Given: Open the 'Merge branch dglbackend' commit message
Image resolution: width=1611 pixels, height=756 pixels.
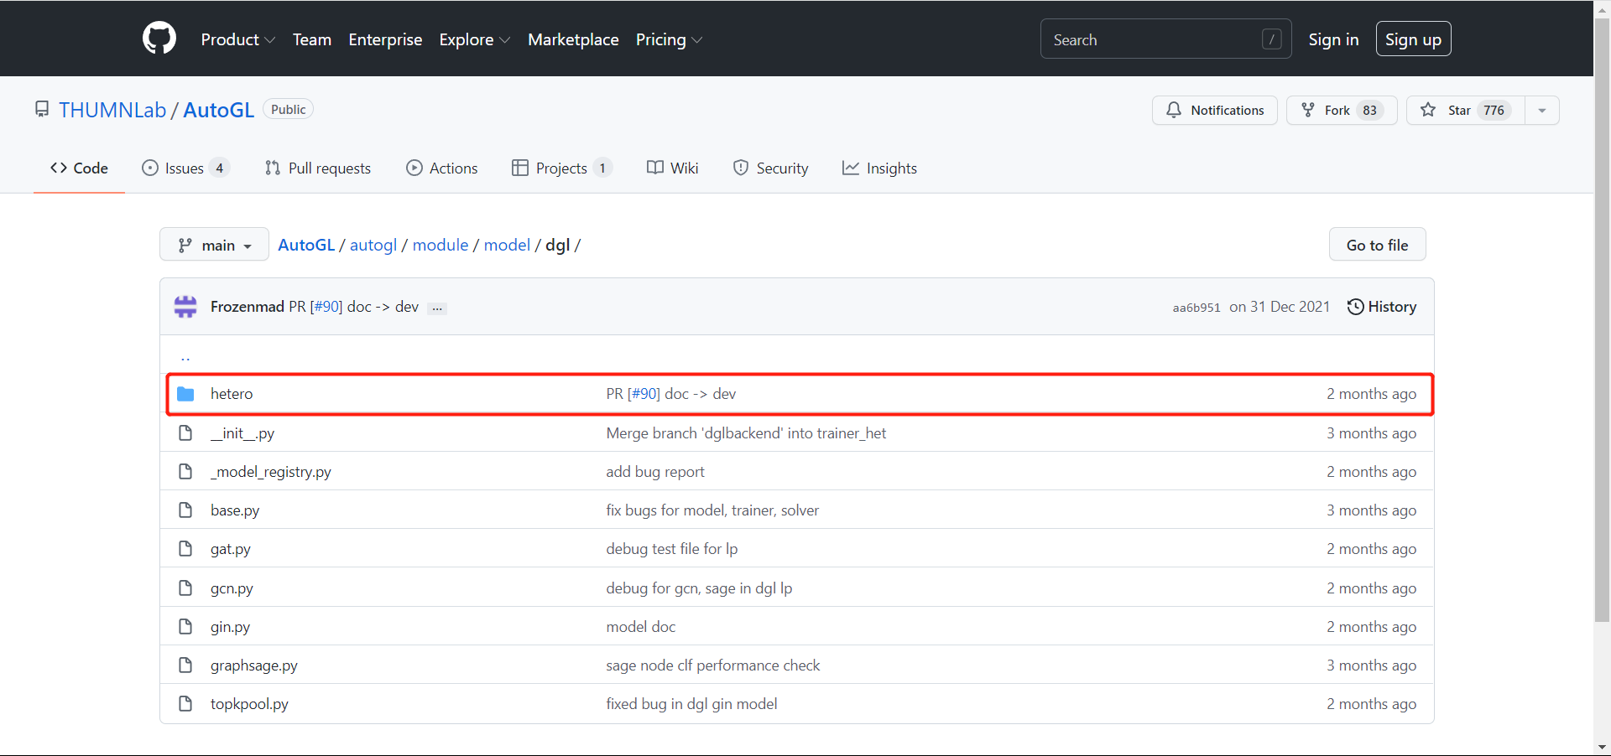Looking at the screenshot, I should pyautogui.click(x=746, y=433).
